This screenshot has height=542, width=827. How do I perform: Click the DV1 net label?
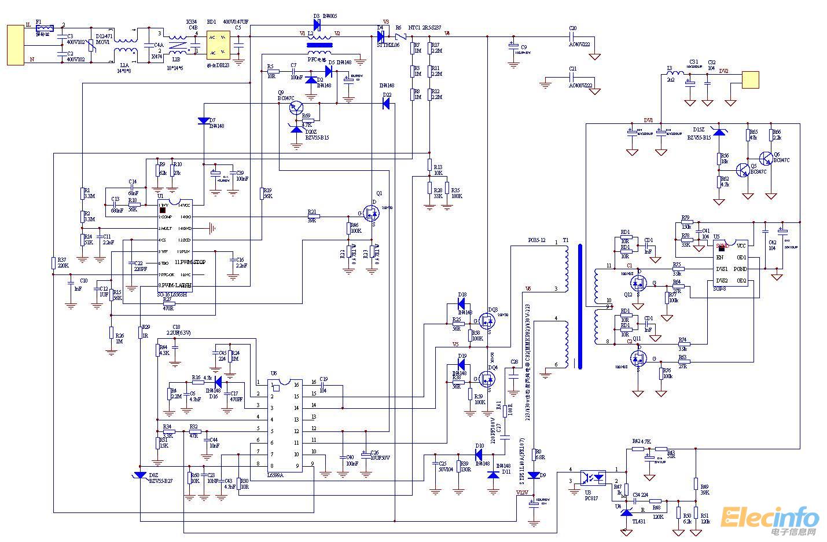(648, 120)
